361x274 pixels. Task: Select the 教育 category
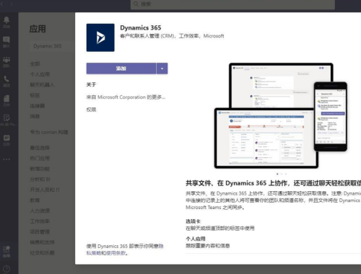[35, 200]
